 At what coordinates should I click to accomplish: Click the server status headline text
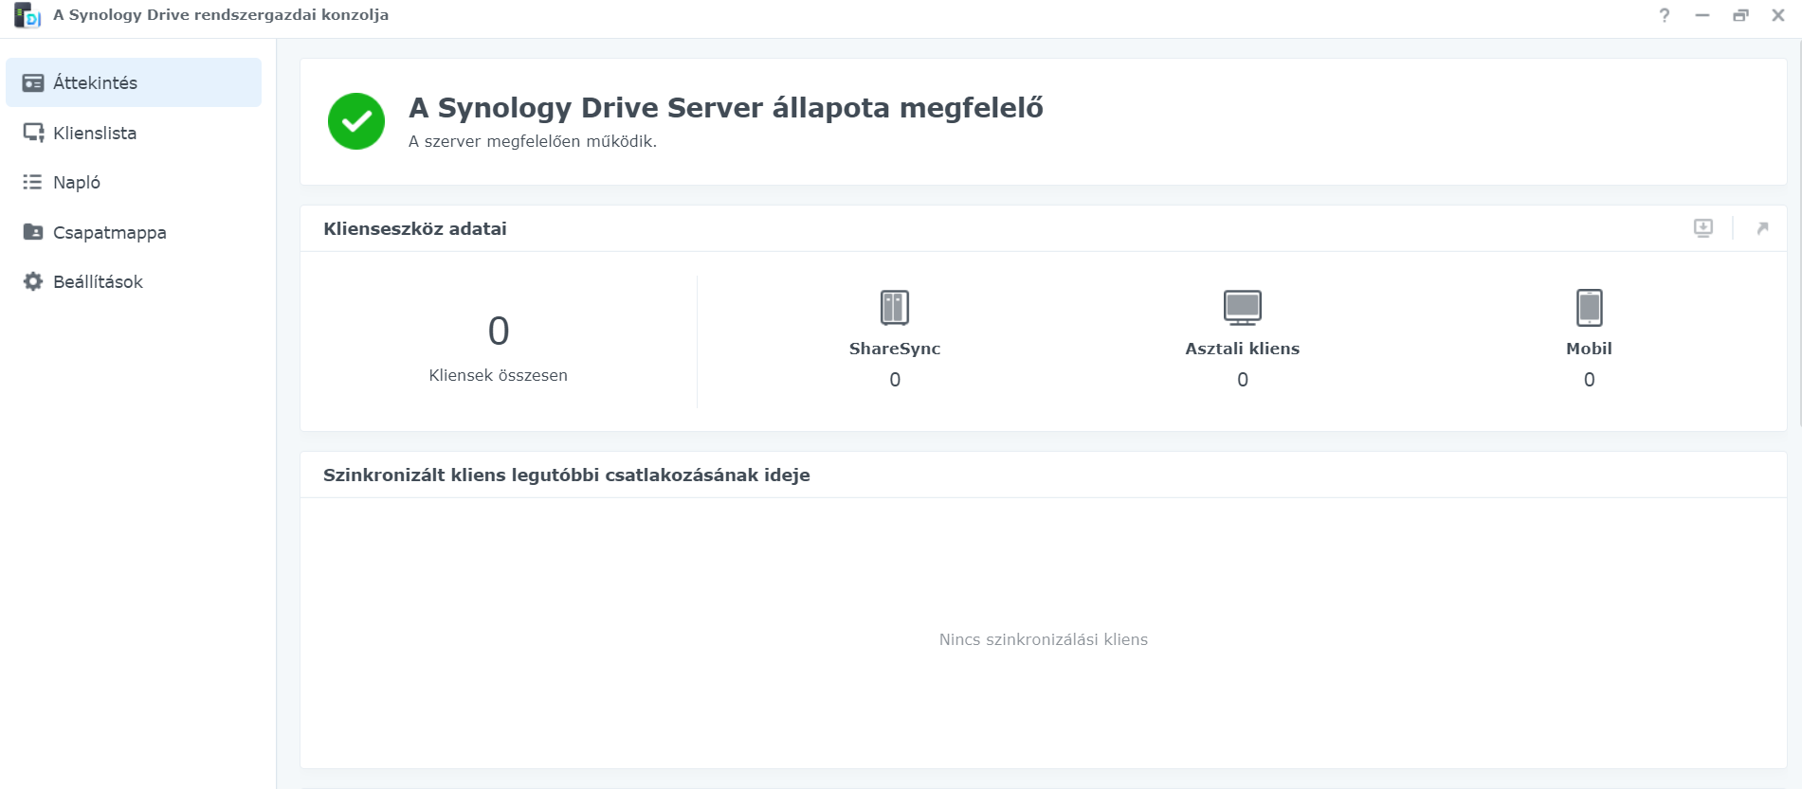click(x=726, y=108)
